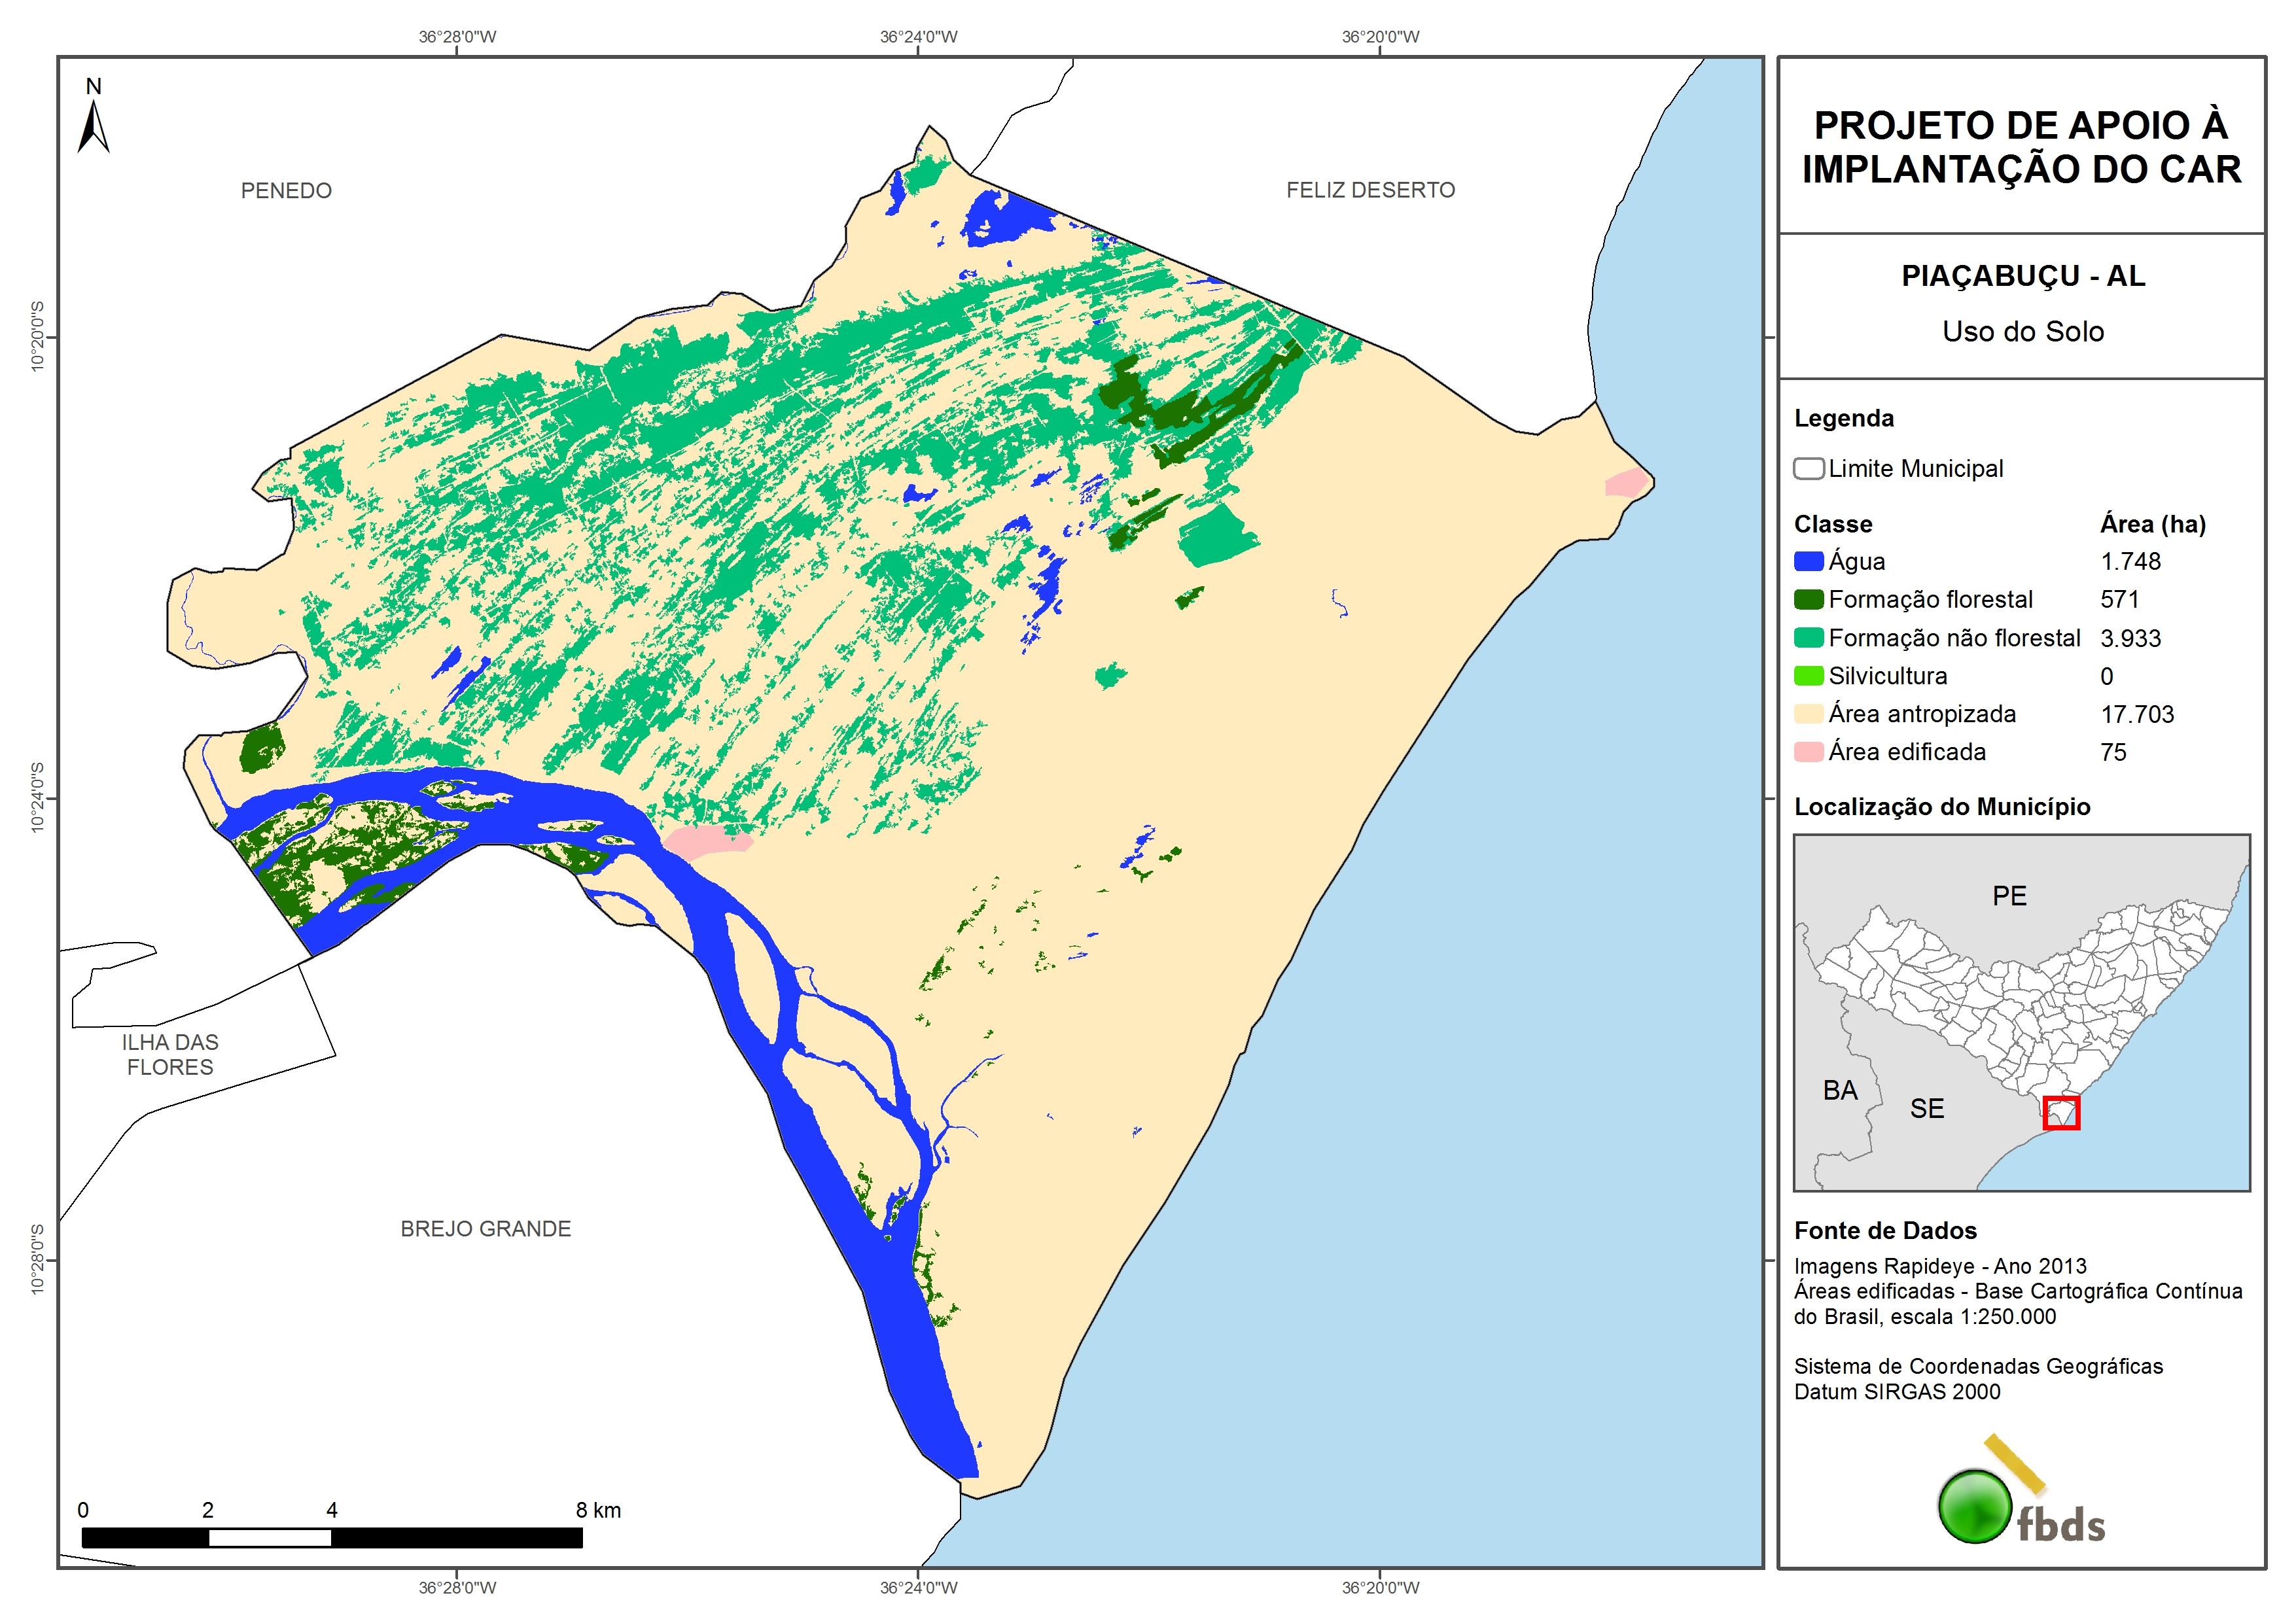The width and height of the screenshot is (2296, 1623).
Task: Click the PENEDO municipality label
Action: tap(286, 190)
